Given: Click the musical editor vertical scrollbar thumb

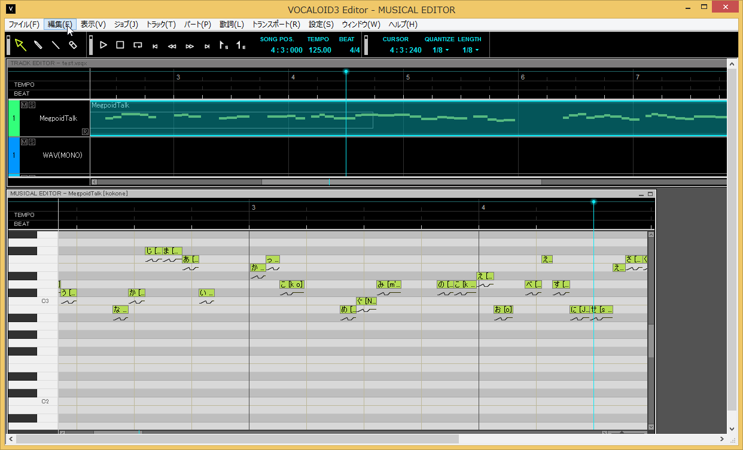Looking at the screenshot, I should (x=651, y=341).
